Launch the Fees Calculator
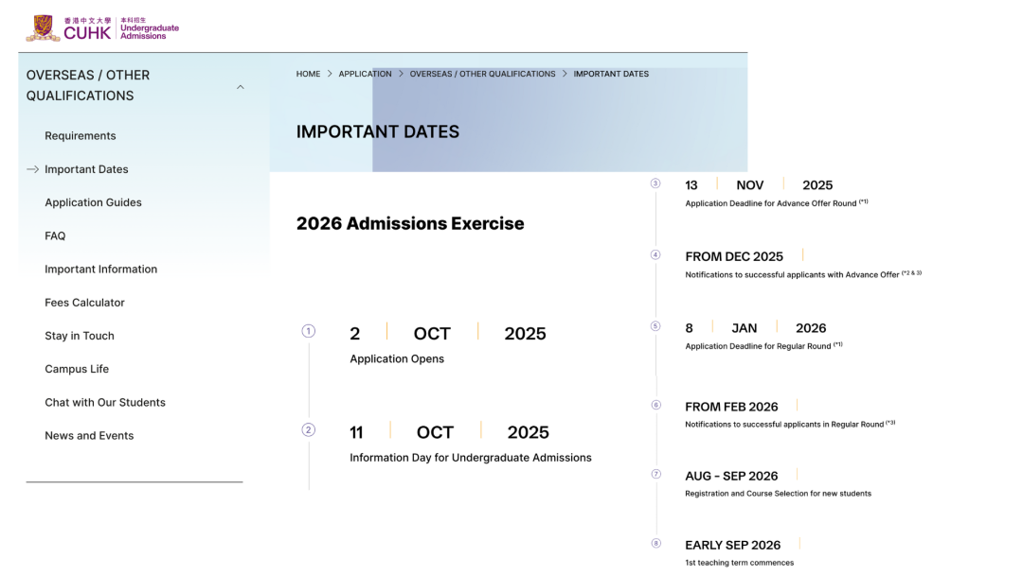The height and width of the screenshot is (575, 1023). [84, 303]
